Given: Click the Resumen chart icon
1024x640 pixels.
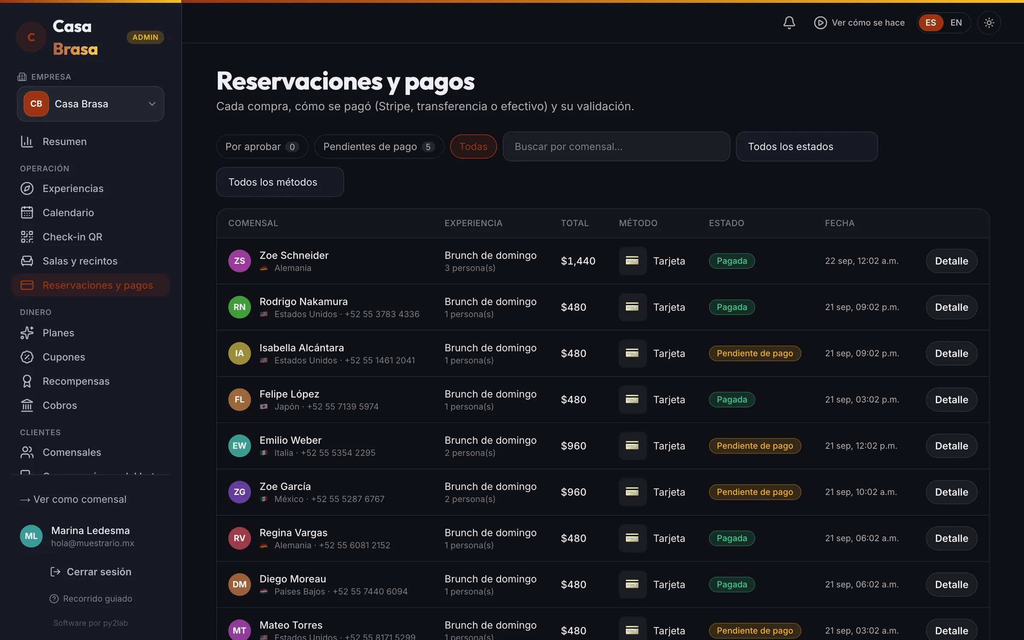Looking at the screenshot, I should [27, 142].
